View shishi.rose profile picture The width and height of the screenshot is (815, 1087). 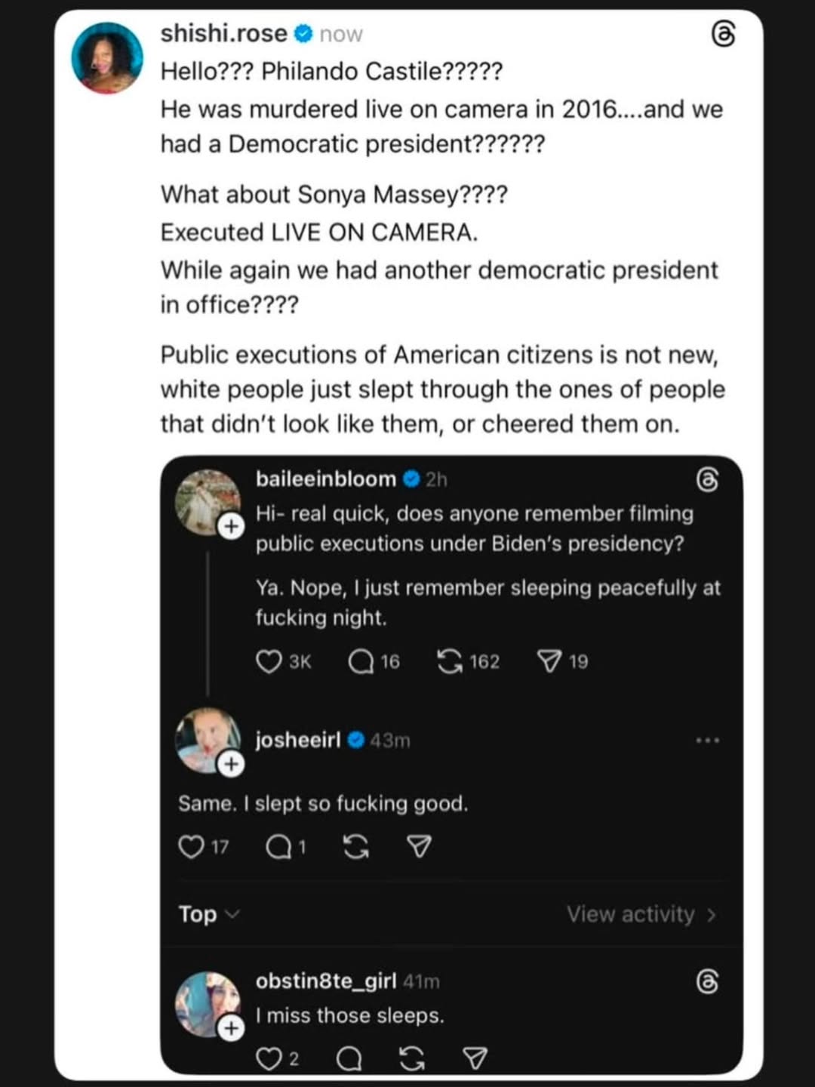pyautogui.click(x=107, y=58)
